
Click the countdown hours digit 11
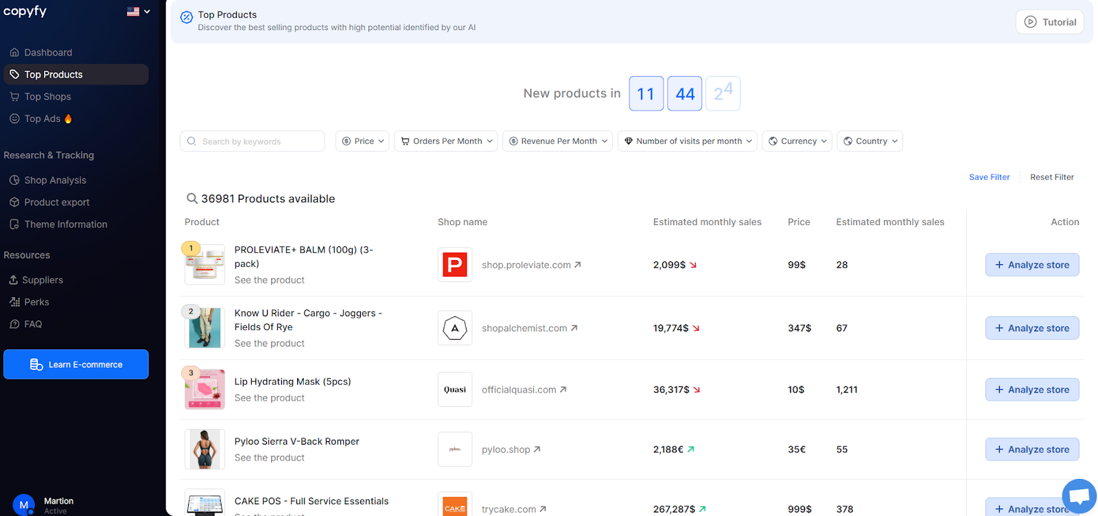click(646, 93)
